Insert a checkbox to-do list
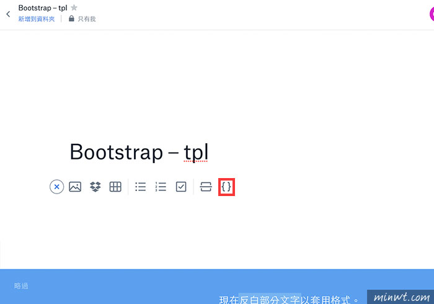This screenshot has width=434, height=304. [x=181, y=187]
